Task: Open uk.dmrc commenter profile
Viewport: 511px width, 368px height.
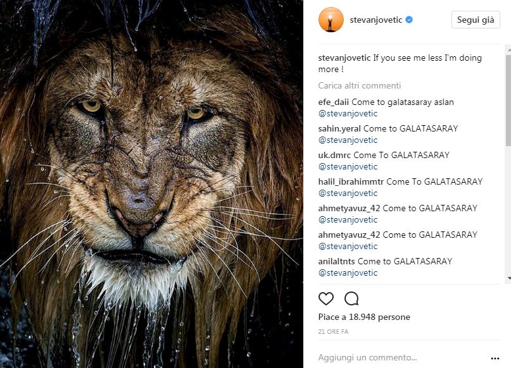Action: [334, 155]
